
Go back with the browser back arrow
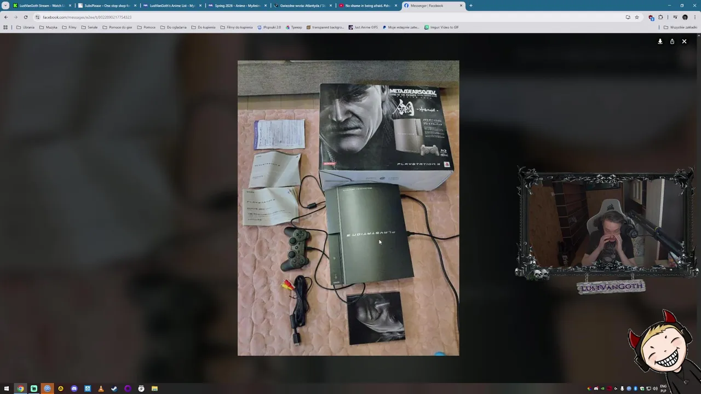(6, 17)
